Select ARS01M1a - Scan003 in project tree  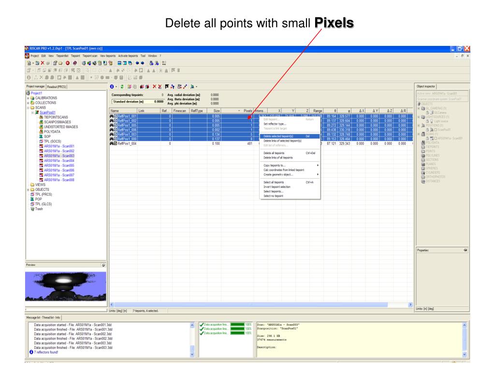click(59, 156)
